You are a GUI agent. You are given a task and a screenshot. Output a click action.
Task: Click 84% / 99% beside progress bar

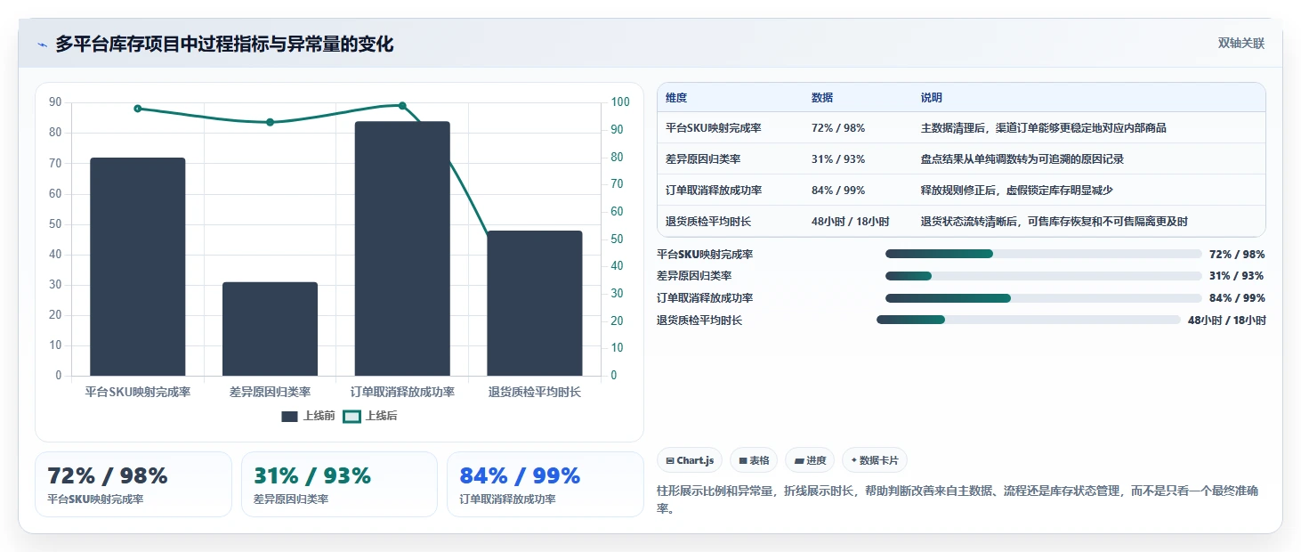click(1237, 298)
